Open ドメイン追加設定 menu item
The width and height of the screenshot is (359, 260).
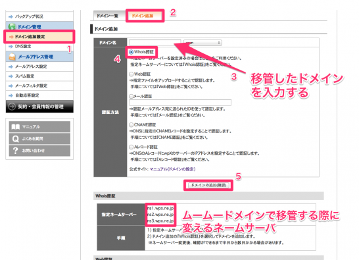tap(39, 37)
